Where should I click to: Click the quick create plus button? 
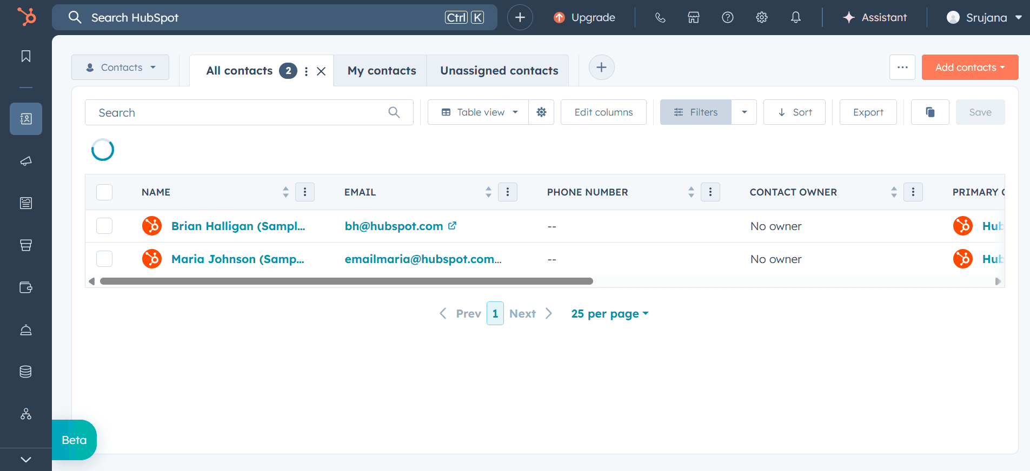click(520, 17)
